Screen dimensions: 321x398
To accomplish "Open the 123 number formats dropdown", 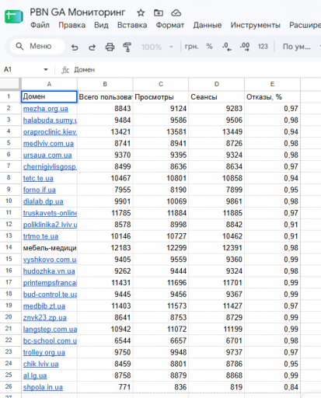I will 263,47.
